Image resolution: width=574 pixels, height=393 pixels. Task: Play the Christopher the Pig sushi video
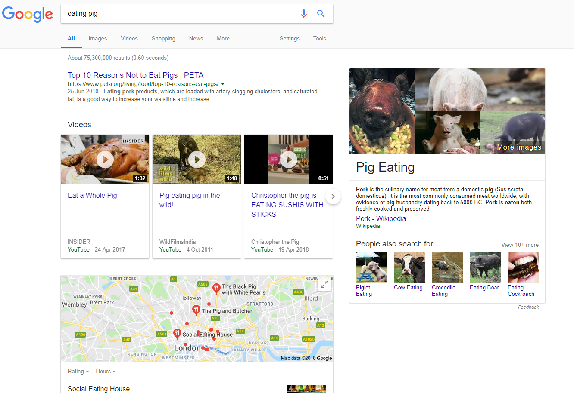(x=288, y=159)
